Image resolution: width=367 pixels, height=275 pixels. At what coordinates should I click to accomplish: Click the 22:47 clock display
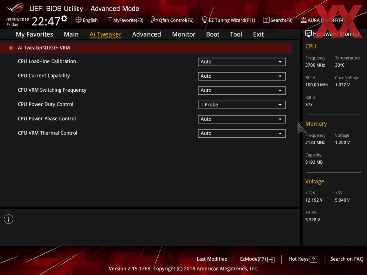point(46,21)
